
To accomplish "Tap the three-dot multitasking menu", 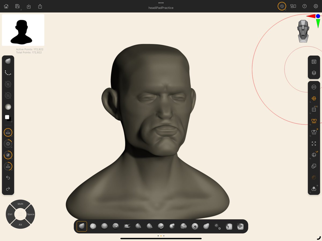I will (x=161, y=3).
